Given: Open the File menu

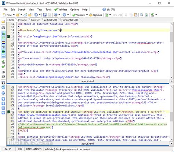Looking at the screenshot, I should point(6,10).
